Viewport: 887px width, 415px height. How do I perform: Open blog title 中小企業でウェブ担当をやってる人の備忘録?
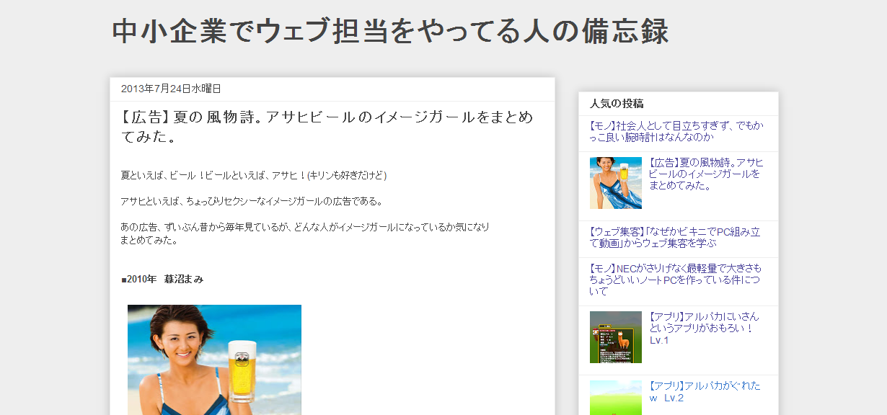click(391, 32)
